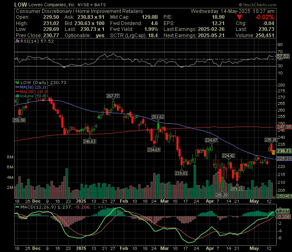Viewport: 292px width, 252px height.
Task: Click the Fwd Dividend 4.6 value
Action: pyautogui.click(x=154, y=23)
